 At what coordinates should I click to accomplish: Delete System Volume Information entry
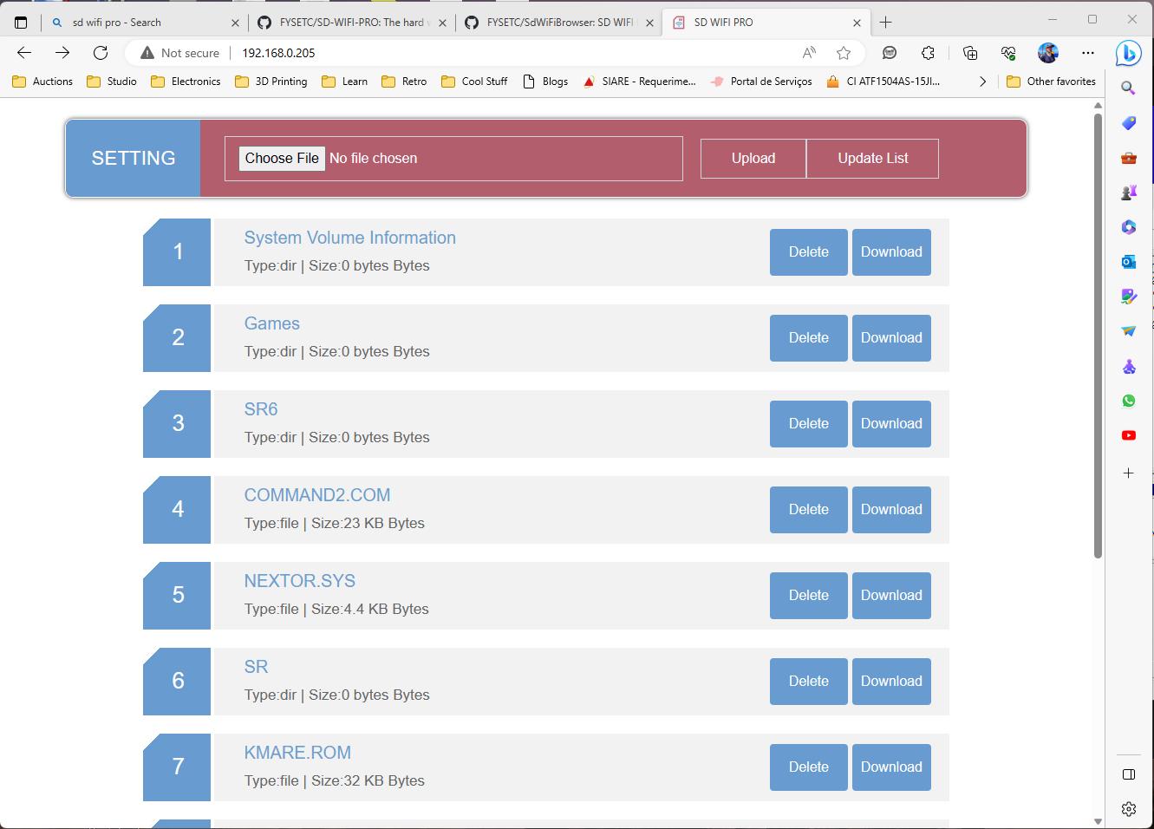(809, 252)
